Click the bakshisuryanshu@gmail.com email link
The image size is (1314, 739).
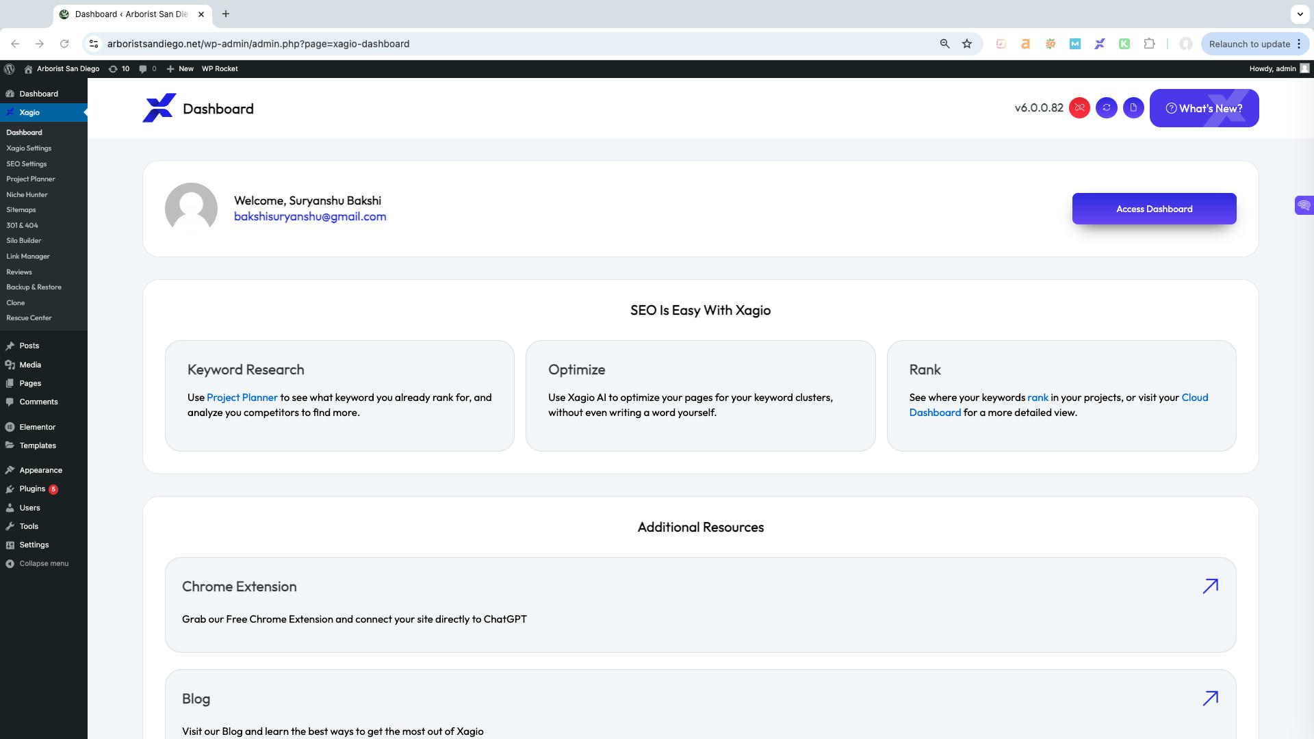(x=310, y=217)
